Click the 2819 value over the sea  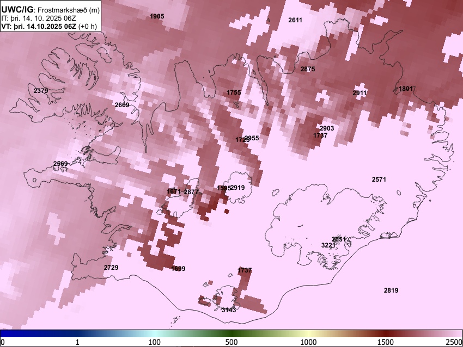pyautogui.click(x=391, y=290)
